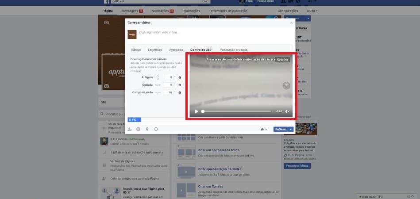
Task: Click Gabriel's profile photo in likes row
Action: click(104, 141)
